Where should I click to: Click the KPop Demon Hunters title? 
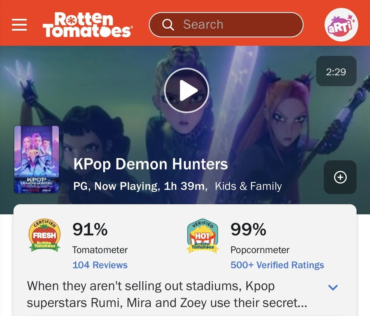pyautogui.click(x=150, y=164)
